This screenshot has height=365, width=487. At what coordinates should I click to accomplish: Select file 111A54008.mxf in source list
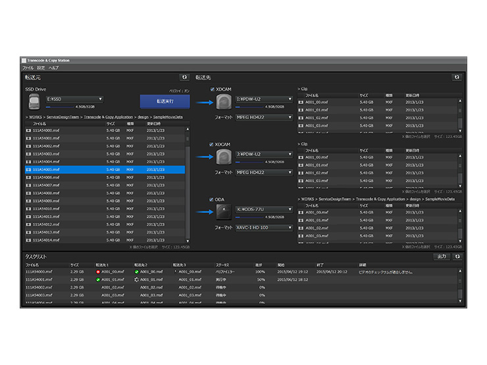(x=47, y=193)
